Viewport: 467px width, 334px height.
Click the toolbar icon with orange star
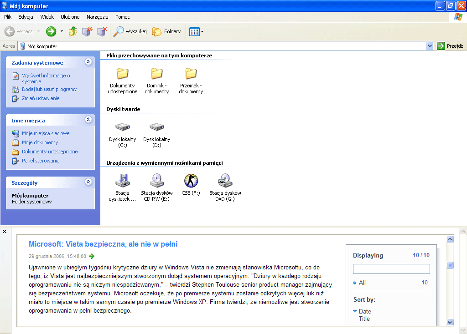click(87, 31)
